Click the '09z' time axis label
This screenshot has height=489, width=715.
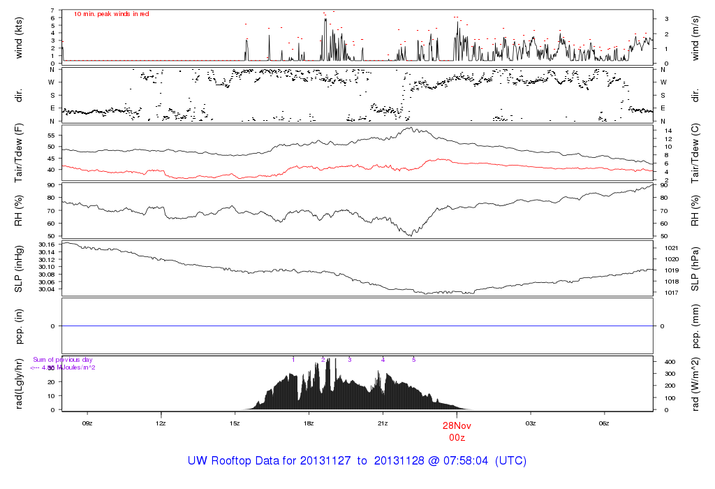(87, 423)
